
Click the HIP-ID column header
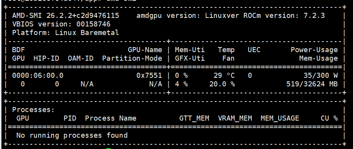(46, 58)
